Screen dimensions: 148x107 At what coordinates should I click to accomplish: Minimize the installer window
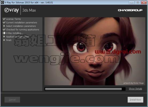[132, 3]
